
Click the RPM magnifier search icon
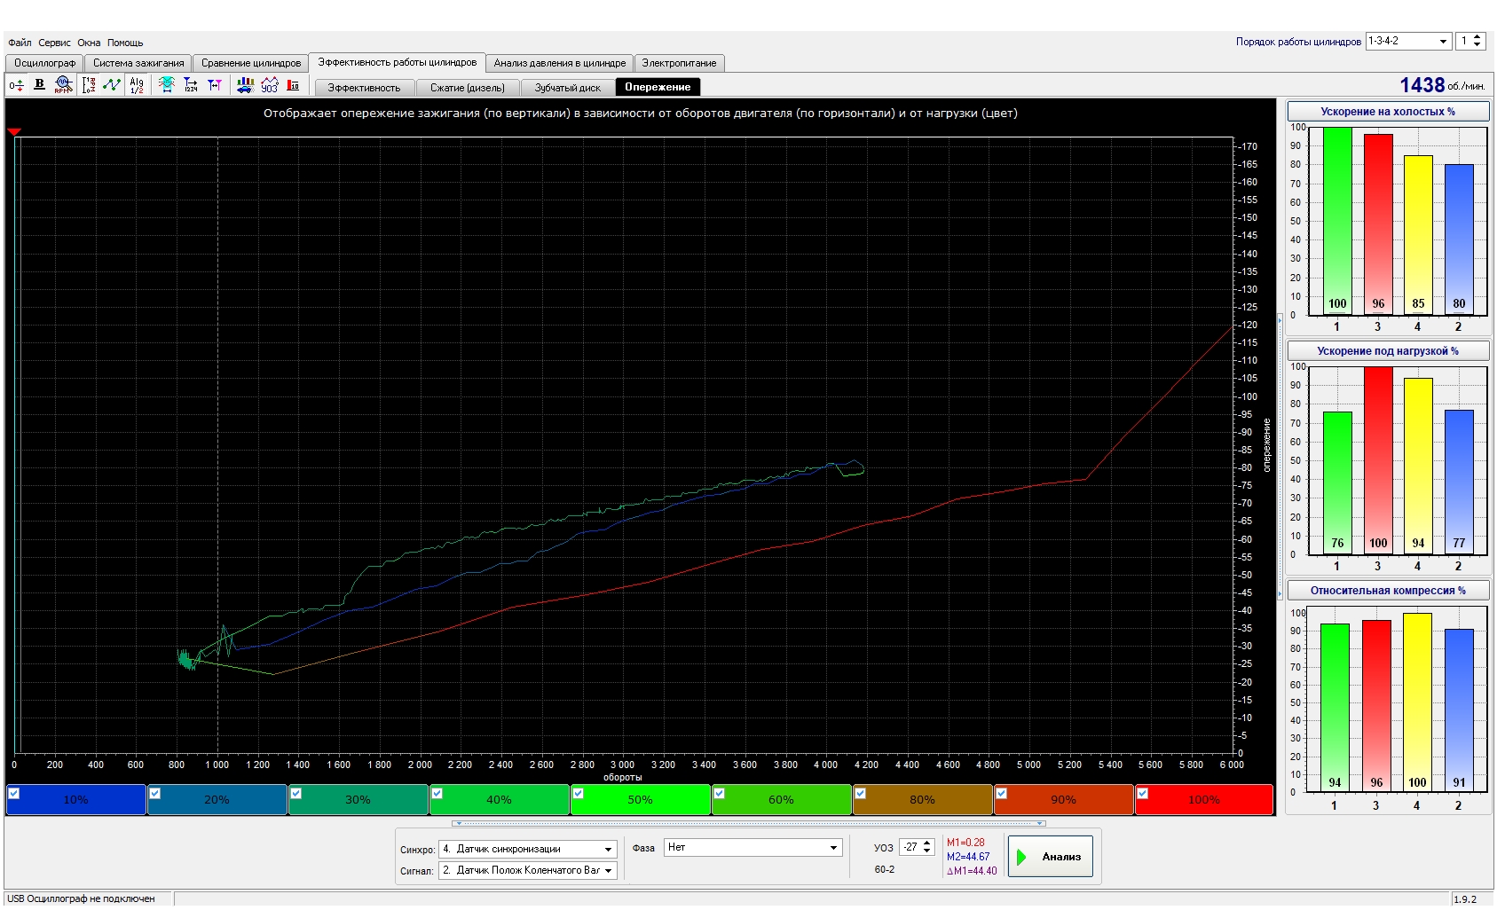(63, 84)
